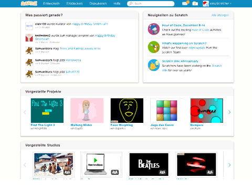Open the Hilfe menu

117,4
